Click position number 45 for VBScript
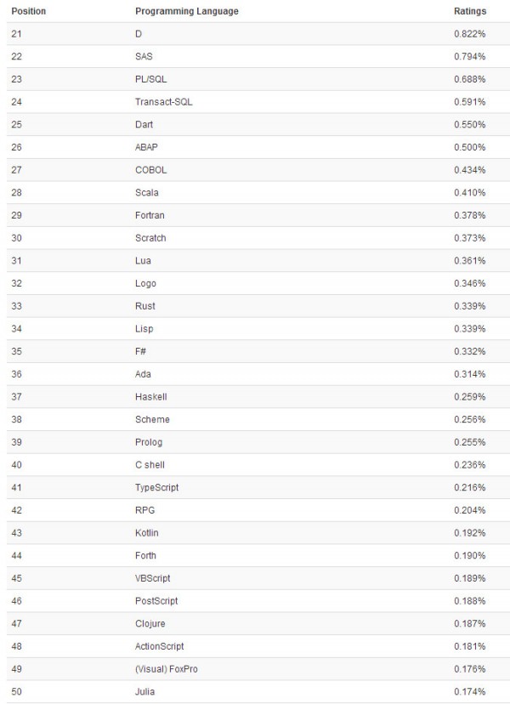 pos(17,578)
